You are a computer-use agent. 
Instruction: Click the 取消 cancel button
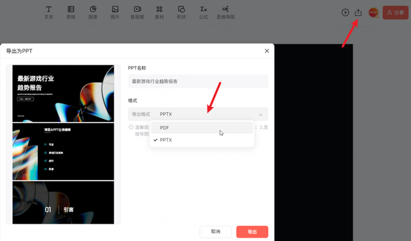pos(216,231)
